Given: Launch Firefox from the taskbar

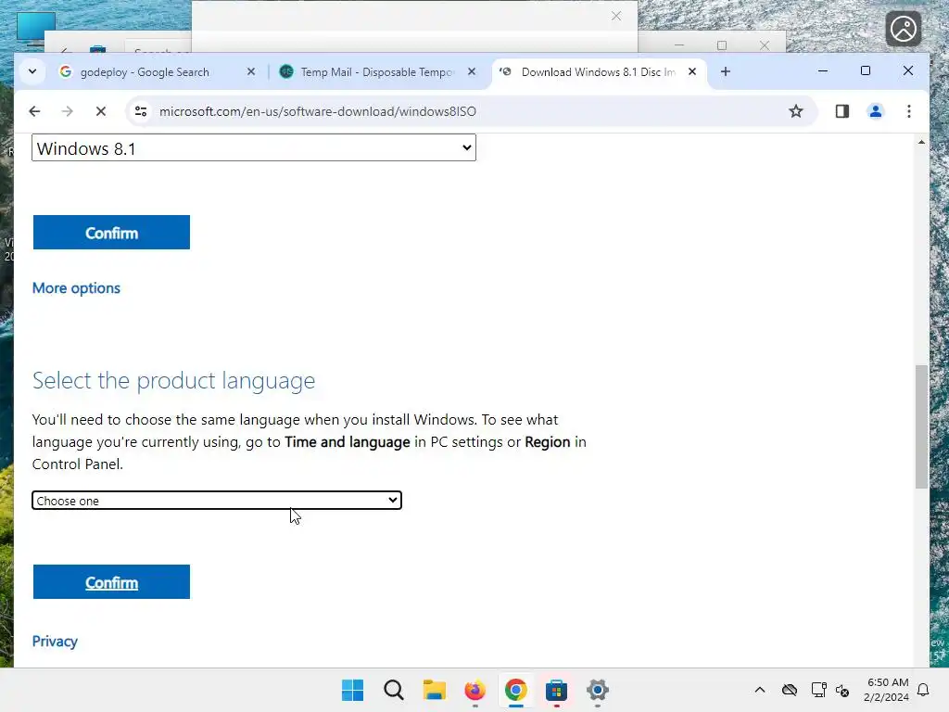Looking at the screenshot, I should 475,690.
